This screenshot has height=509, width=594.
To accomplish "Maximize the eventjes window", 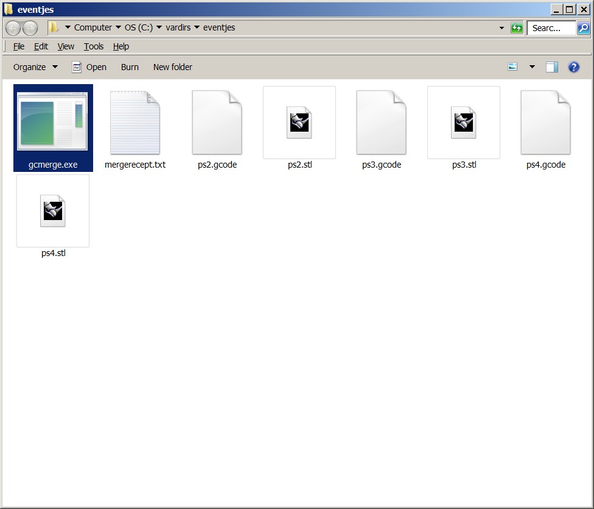I will coord(570,9).
